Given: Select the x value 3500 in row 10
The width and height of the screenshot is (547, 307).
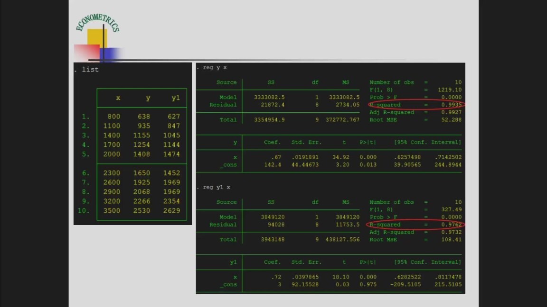Looking at the screenshot, I should pyautogui.click(x=112, y=210).
